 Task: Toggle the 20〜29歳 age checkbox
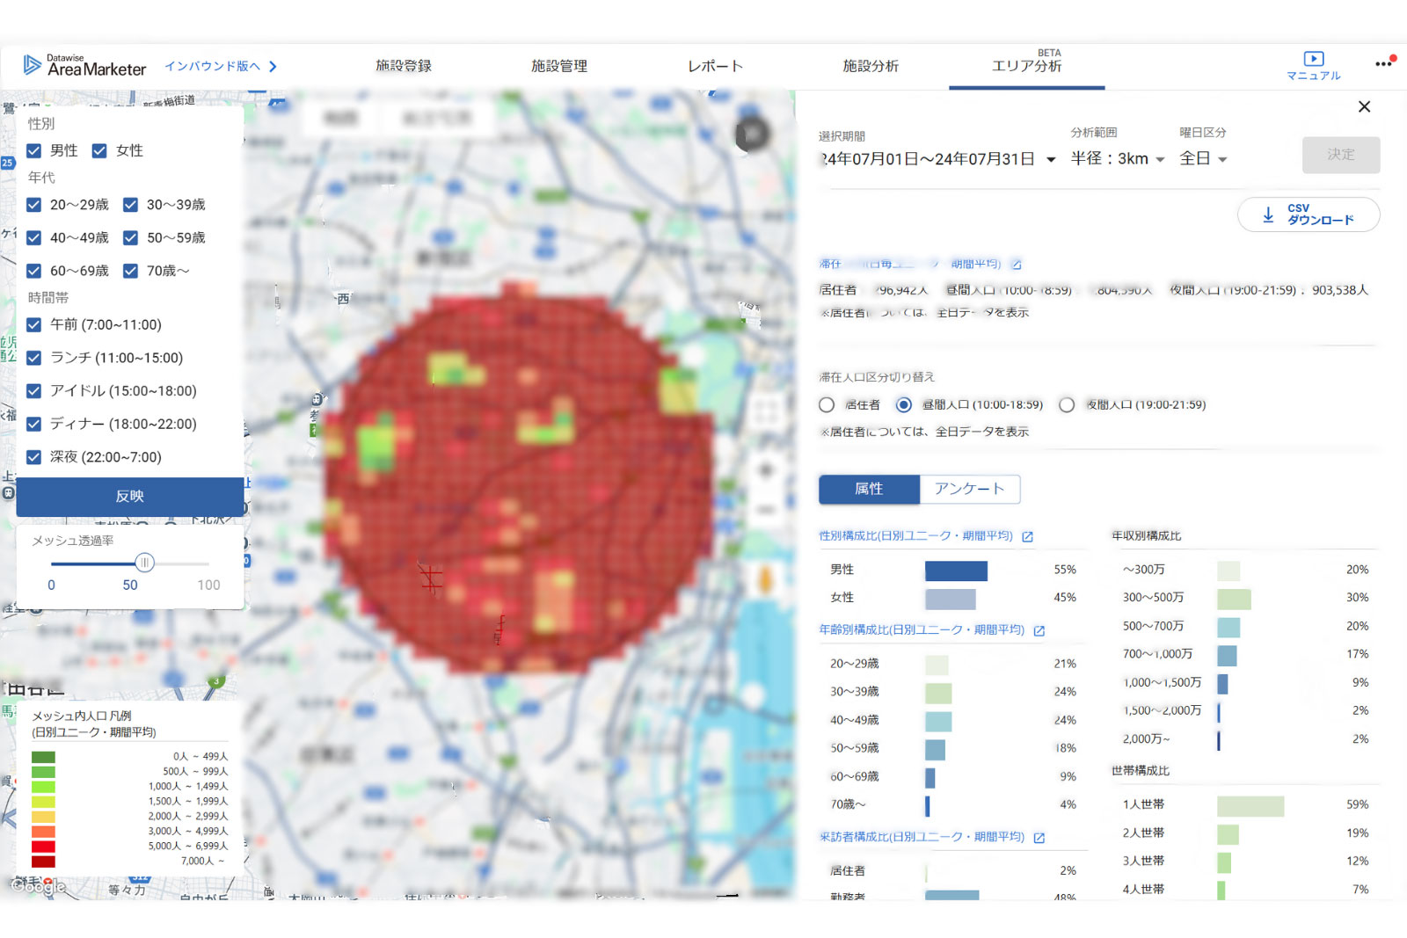[x=33, y=205]
